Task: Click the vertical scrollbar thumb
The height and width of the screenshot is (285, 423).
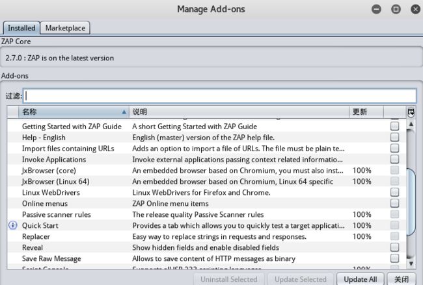Action: 411,202
